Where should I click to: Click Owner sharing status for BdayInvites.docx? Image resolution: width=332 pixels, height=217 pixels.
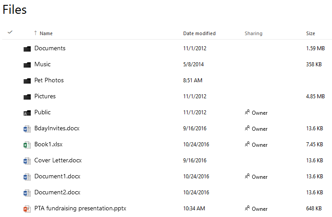tap(259, 129)
